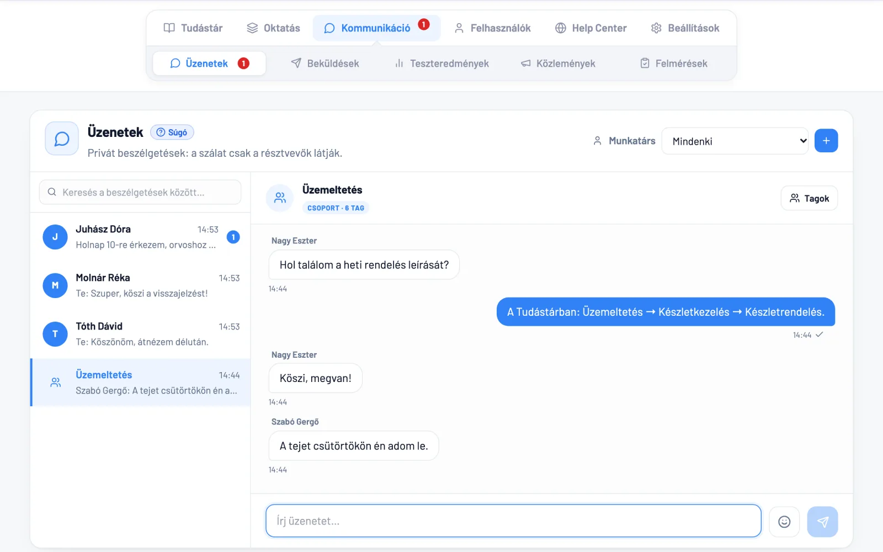Click the message input field
The height and width of the screenshot is (552, 883).
[513, 521]
